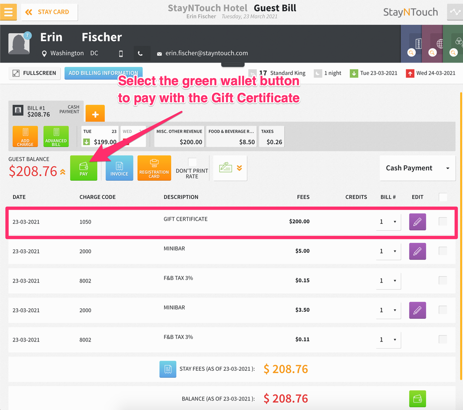Image resolution: width=463 pixels, height=410 pixels.
Task: Open bill number dropdown for Gift Certificate
Action: (x=389, y=222)
